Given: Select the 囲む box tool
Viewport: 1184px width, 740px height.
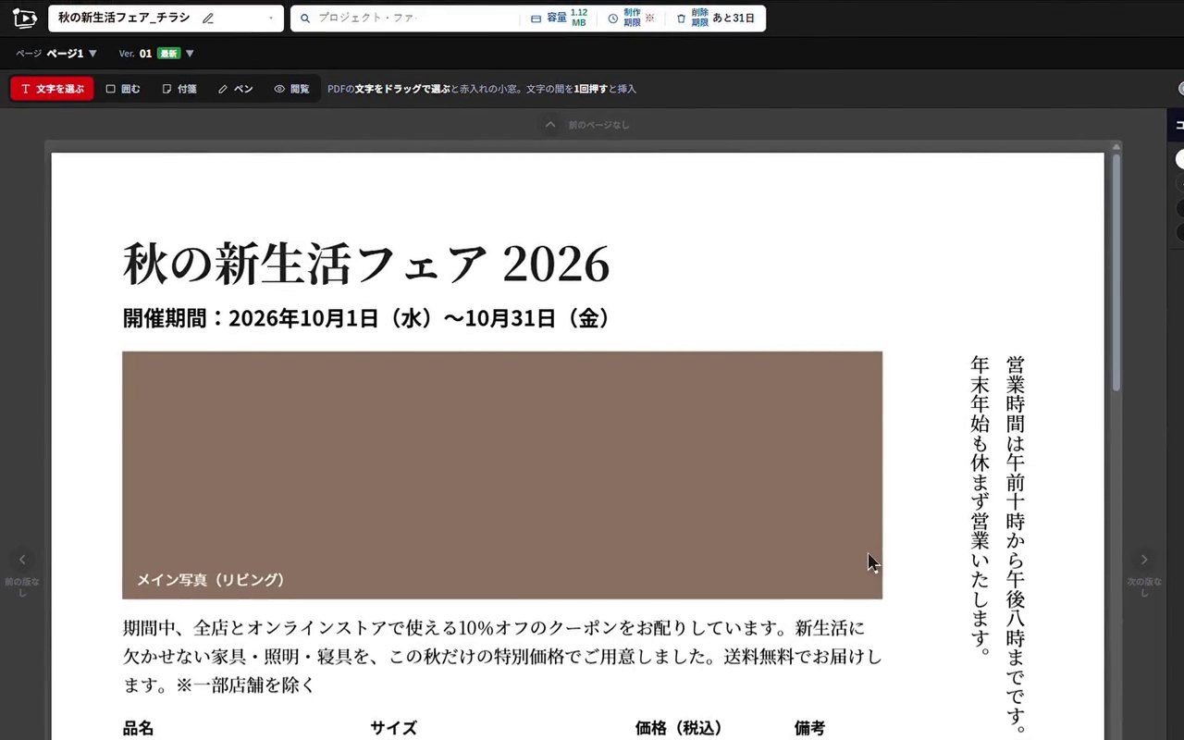Looking at the screenshot, I should click(123, 89).
